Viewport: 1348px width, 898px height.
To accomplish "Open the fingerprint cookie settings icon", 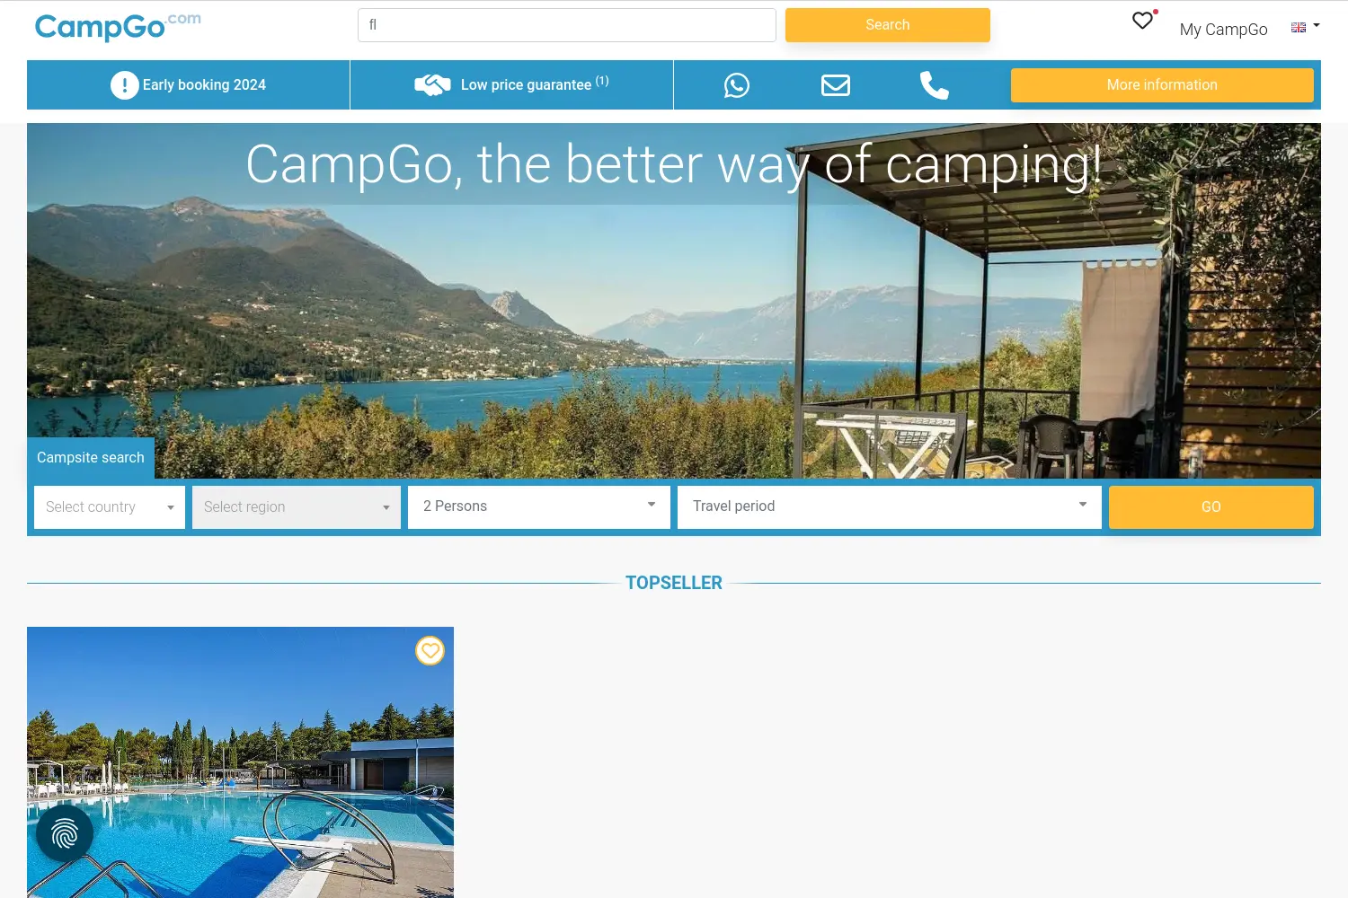I will [65, 833].
